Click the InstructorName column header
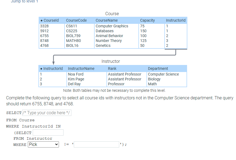The height and width of the screenshot is (160, 236). [81, 68]
